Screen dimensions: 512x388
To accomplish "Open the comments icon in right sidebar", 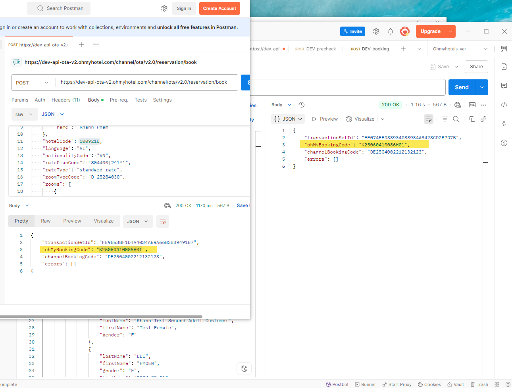I will click(x=504, y=86).
